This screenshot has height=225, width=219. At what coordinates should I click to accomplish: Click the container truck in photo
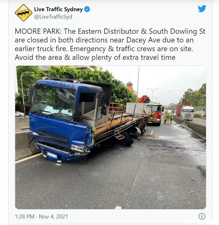point(185,112)
